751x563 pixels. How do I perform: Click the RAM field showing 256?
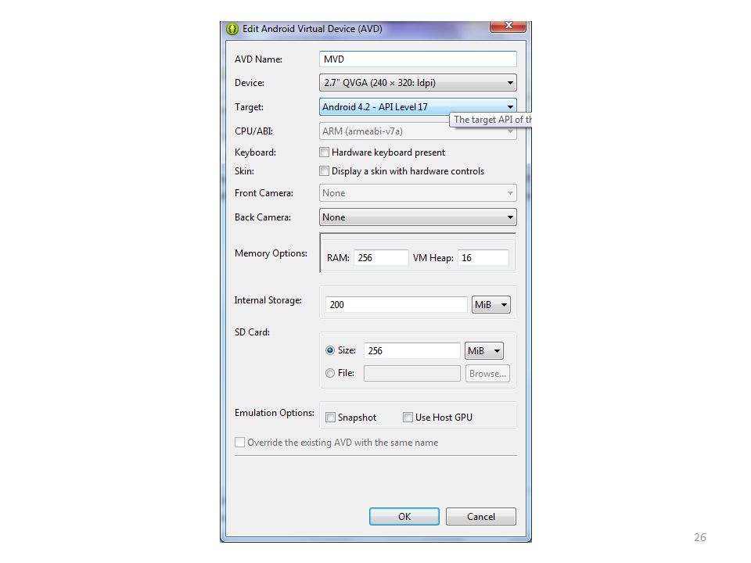point(381,257)
